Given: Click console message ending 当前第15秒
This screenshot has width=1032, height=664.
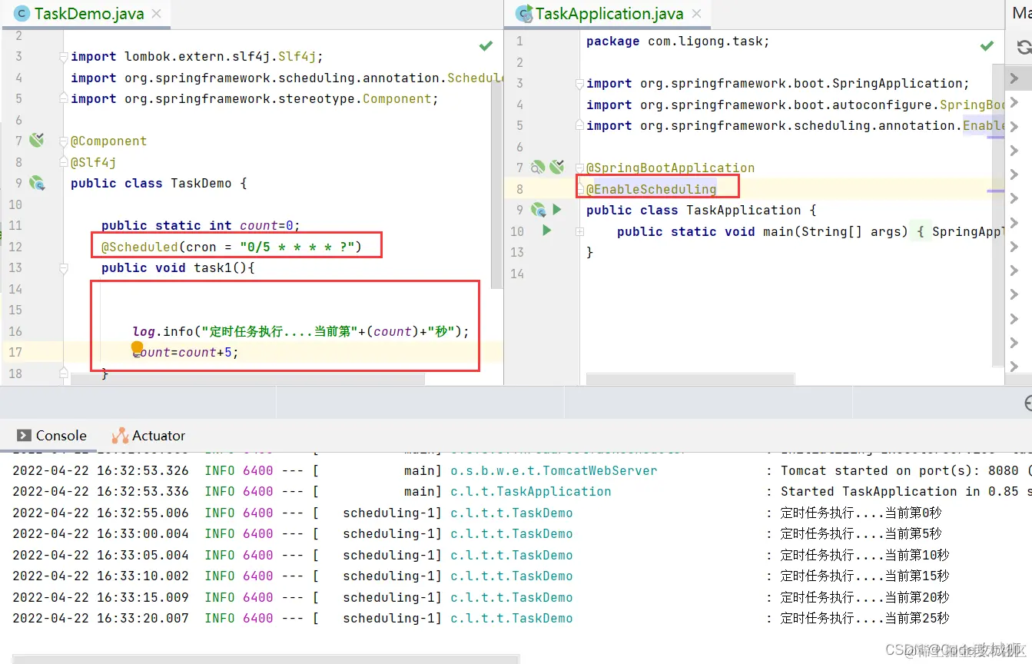Looking at the screenshot, I should 864,576.
